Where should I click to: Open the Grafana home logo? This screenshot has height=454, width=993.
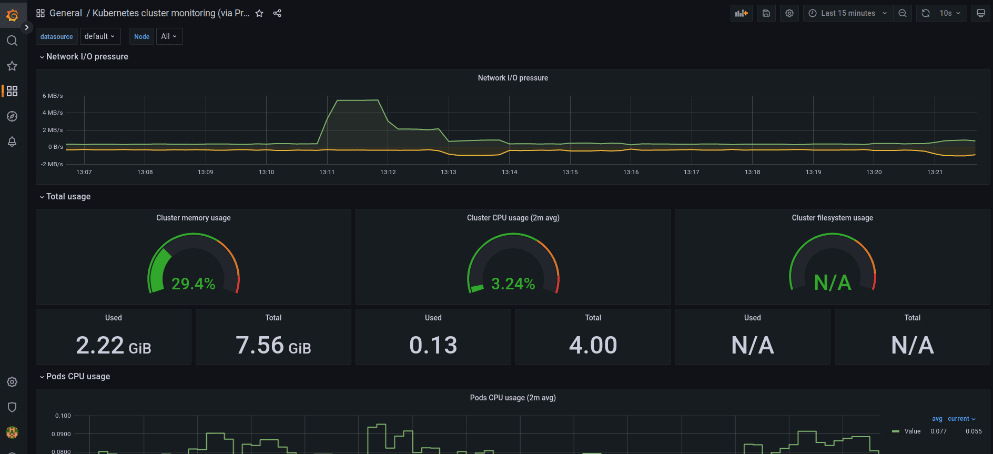click(x=12, y=15)
